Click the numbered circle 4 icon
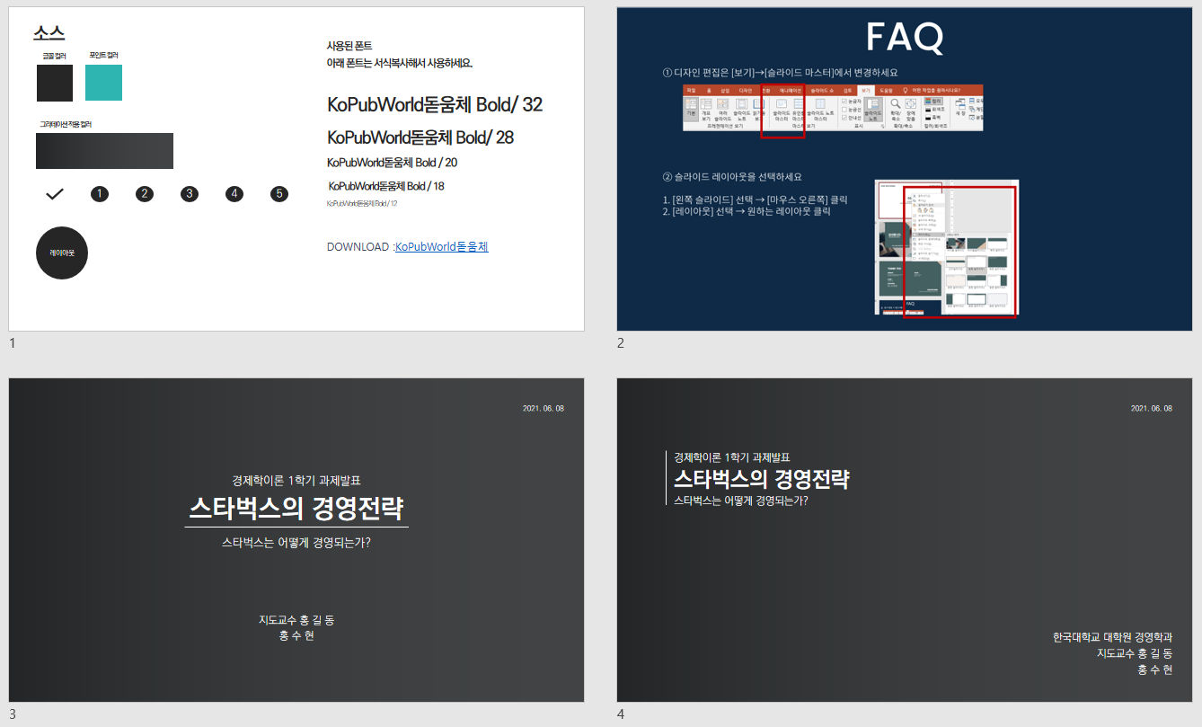This screenshot has width=1202, height=727. (x=234, y=193)
